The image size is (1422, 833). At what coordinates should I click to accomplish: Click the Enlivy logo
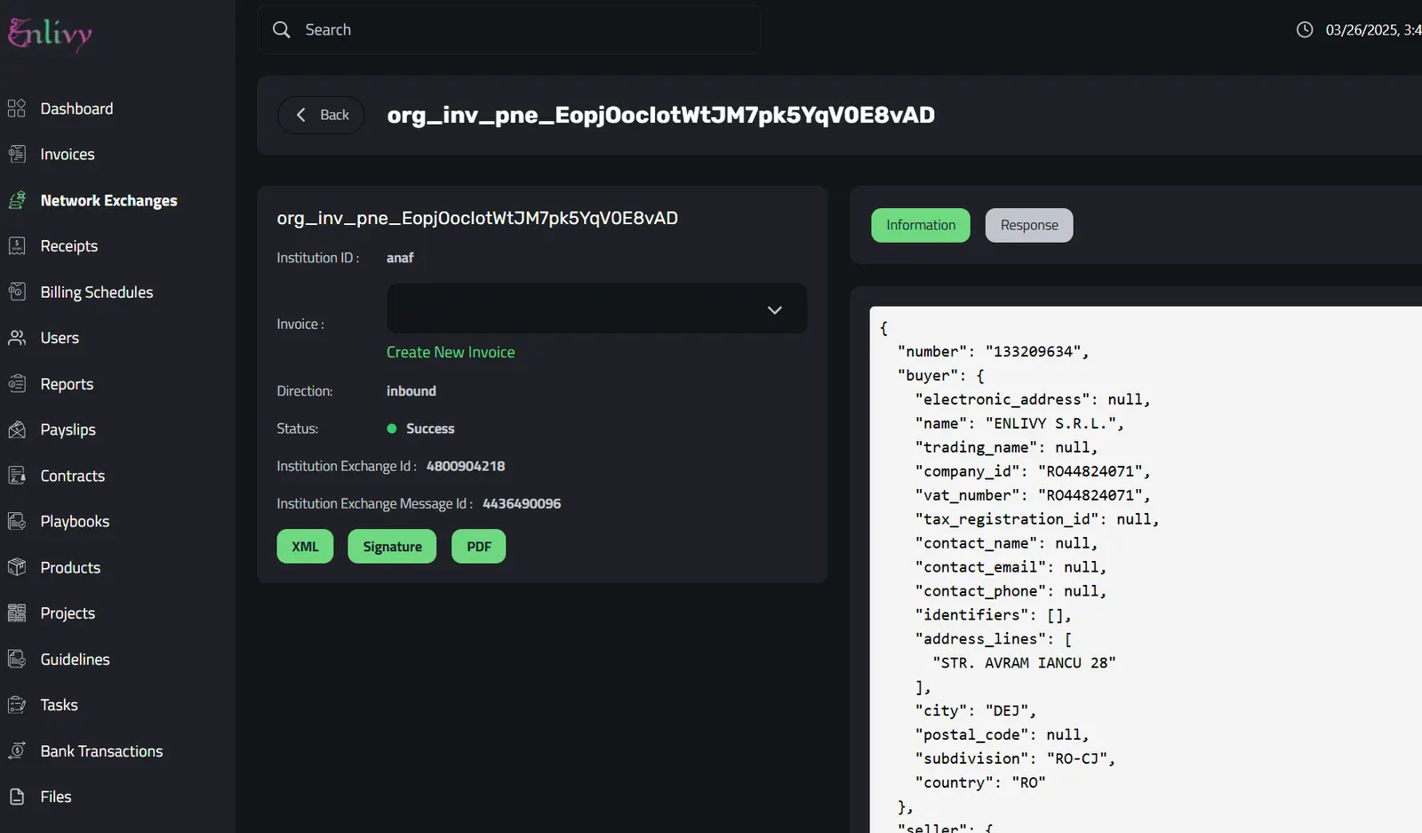50,34
